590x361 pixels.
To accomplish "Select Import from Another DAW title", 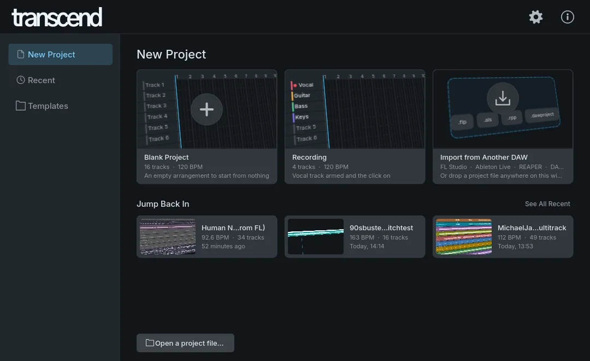I will [x=484, y=157].
